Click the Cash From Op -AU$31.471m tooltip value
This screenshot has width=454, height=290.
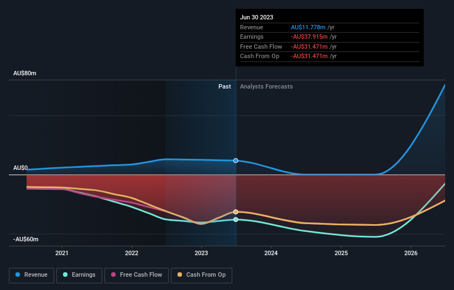click(x=309, y=56)
